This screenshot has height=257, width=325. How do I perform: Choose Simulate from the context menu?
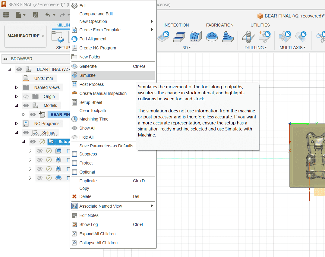pyautogui.click(x=113, y=75)
